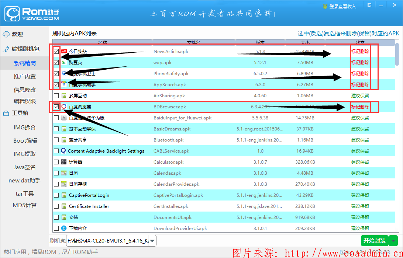
Task: Check the 日历存储 checkbox
Action: click(56, 184)
